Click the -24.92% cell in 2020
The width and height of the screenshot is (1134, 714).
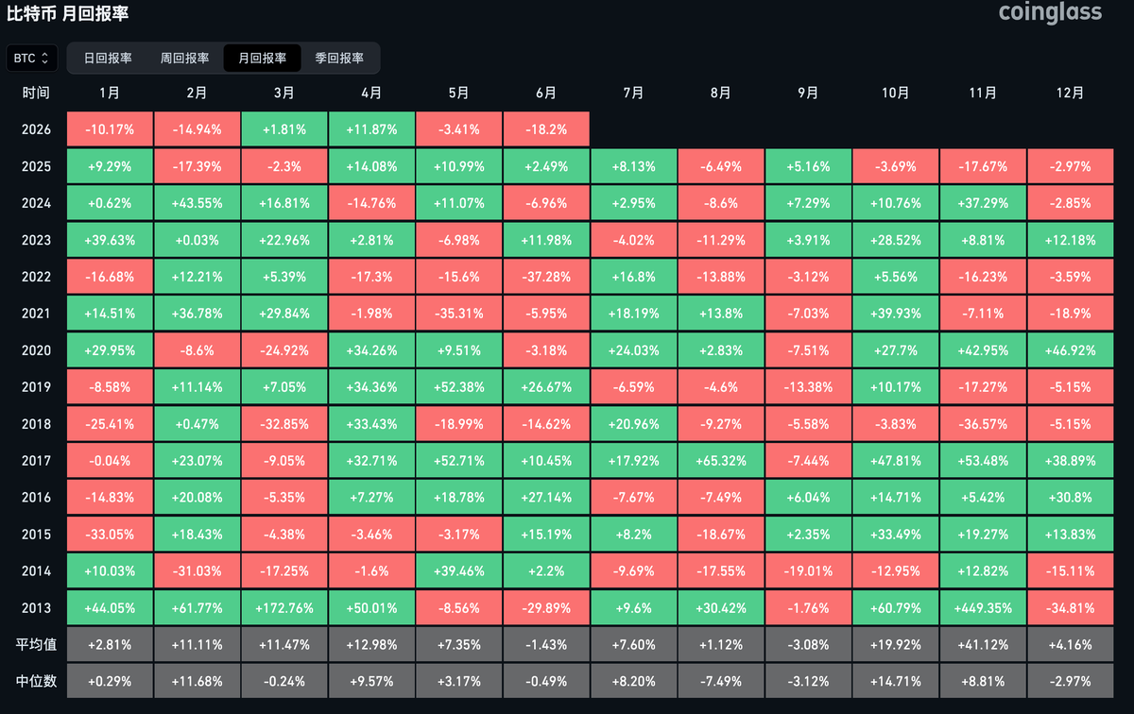tap(284, 350)
